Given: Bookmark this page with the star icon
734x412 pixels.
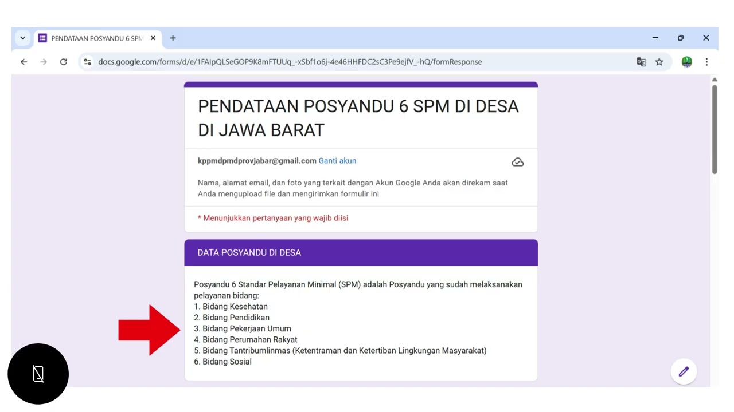Looking at the screenshot, I should tap(659, 62).
